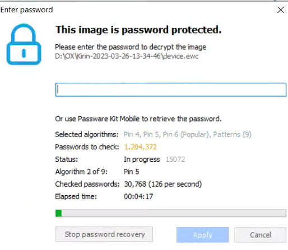Click the Pin 5 algorithm value
The height and width of the screenshot is (250, 288).
(x=132, y=172)
